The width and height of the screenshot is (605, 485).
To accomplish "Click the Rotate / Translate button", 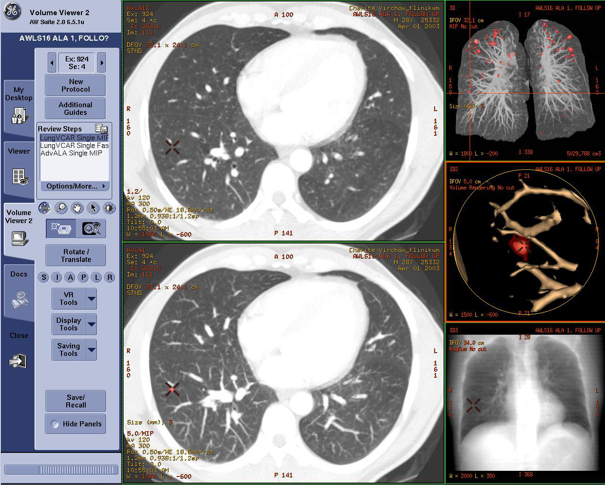I will (75, 255).
